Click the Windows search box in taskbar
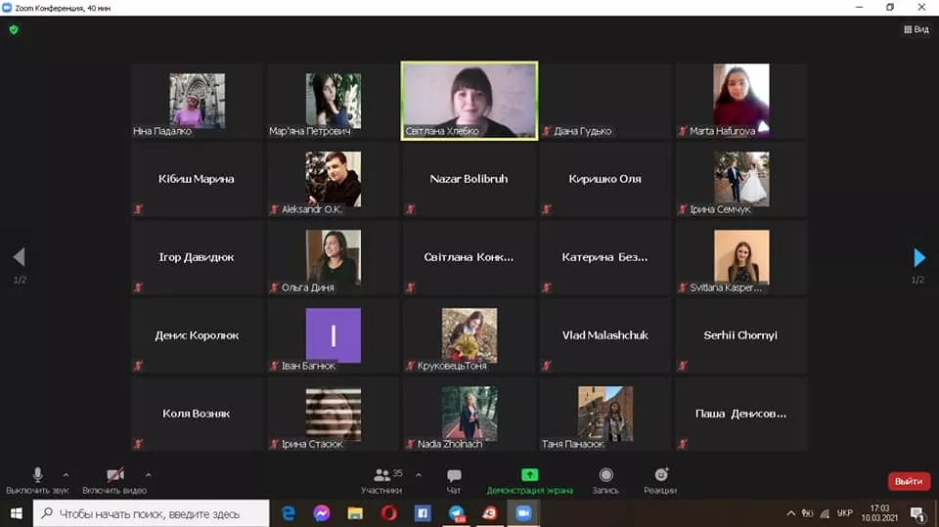The image size is (939, 527). click(x=152, y=513)
